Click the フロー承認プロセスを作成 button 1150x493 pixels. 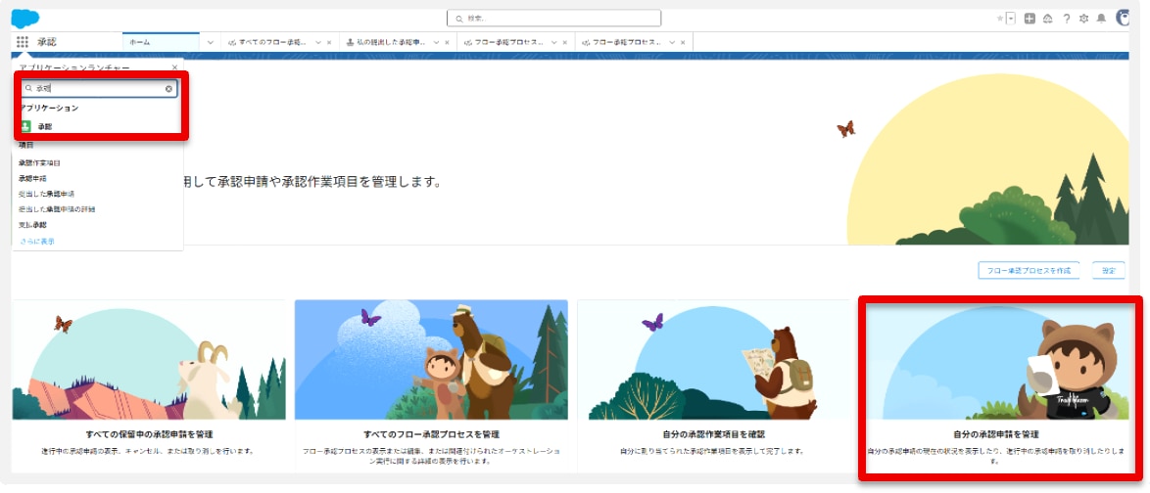pos(1029,270)
